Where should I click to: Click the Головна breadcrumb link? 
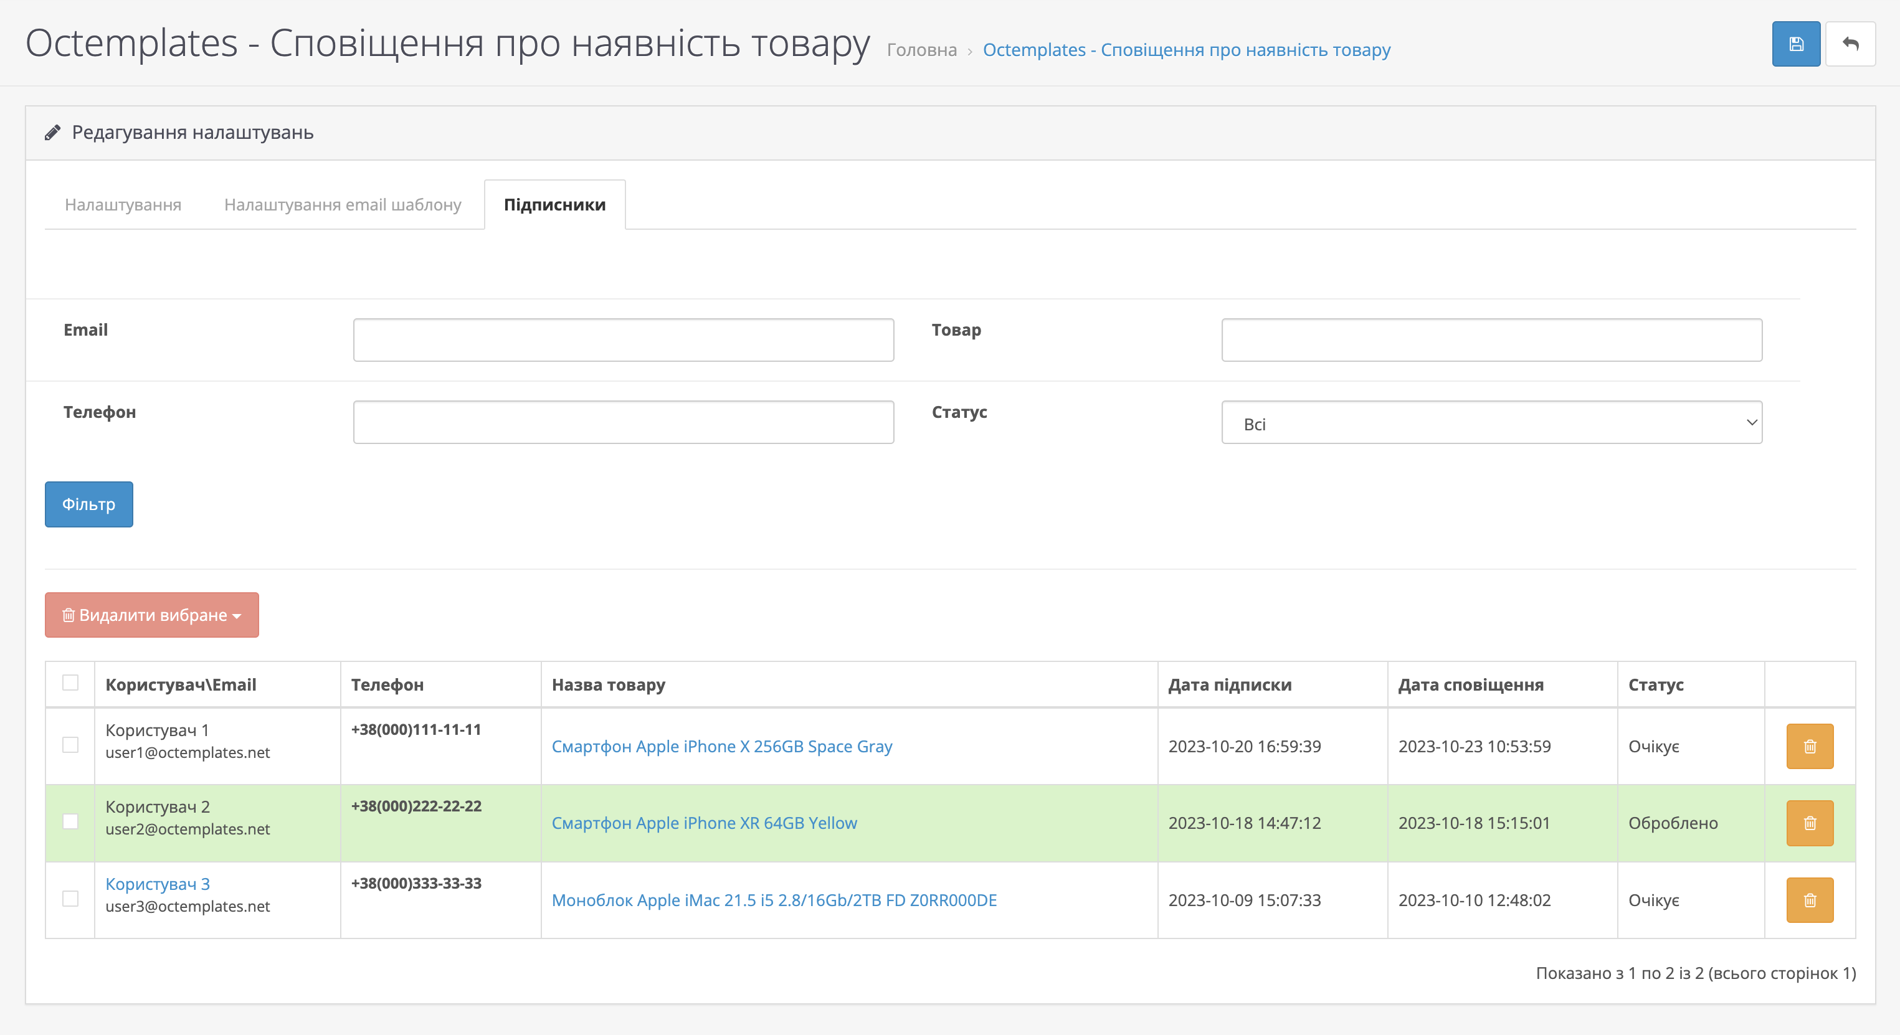(921, 50)
